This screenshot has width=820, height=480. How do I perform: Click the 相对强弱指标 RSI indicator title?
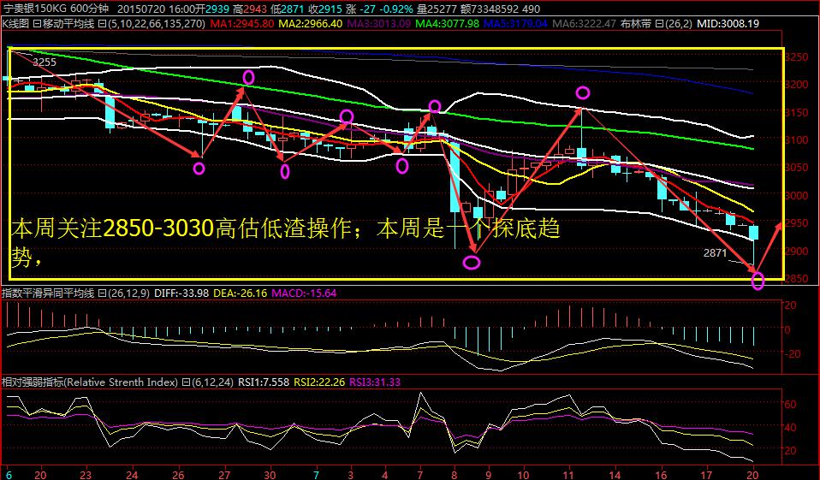pos(89,382)
